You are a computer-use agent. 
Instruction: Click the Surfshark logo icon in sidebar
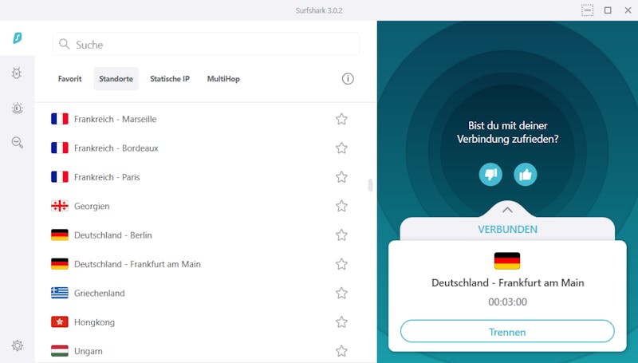click(x=18, y=38)
